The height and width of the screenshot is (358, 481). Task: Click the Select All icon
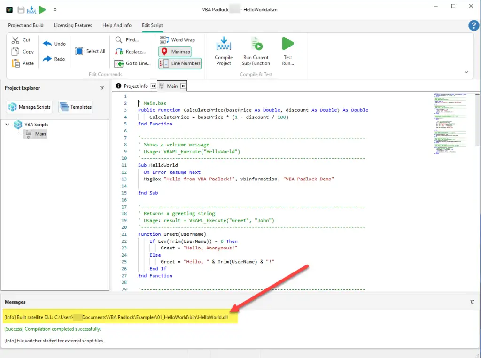click(90, 52)
